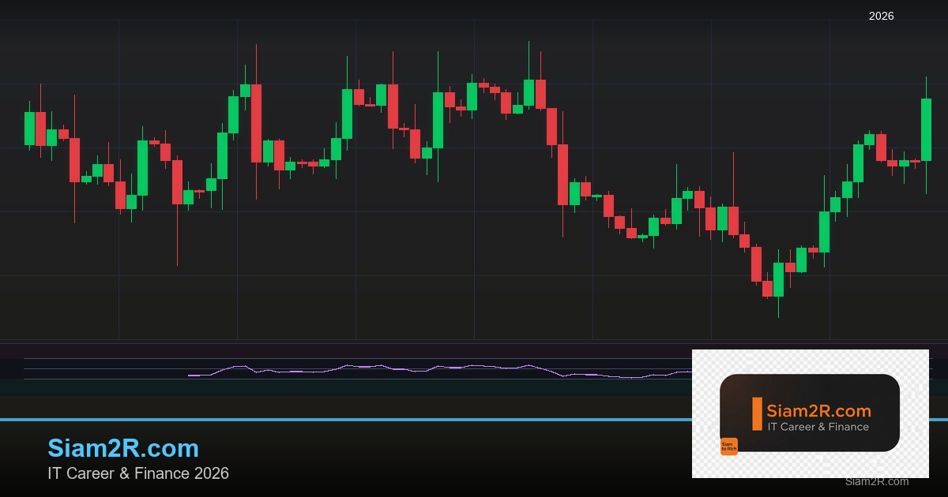Click the dark rounded logo card bottom right
Screen dimensions: 948x497
coord(812,413)
